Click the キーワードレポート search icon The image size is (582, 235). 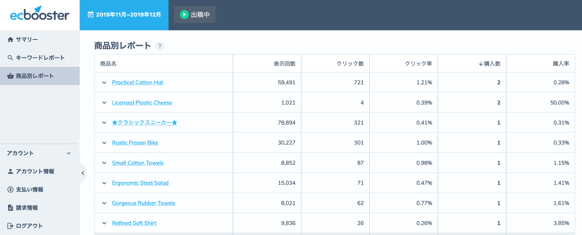point(9,57)
